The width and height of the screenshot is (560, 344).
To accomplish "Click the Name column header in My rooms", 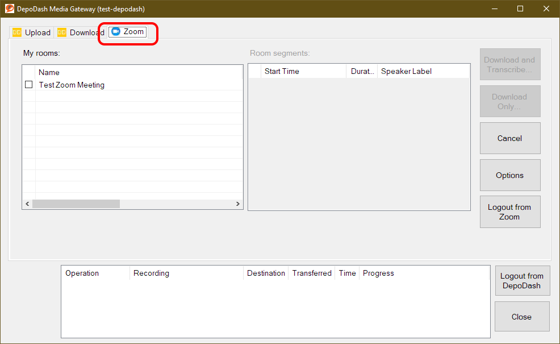I will click(x=139, y=72).
